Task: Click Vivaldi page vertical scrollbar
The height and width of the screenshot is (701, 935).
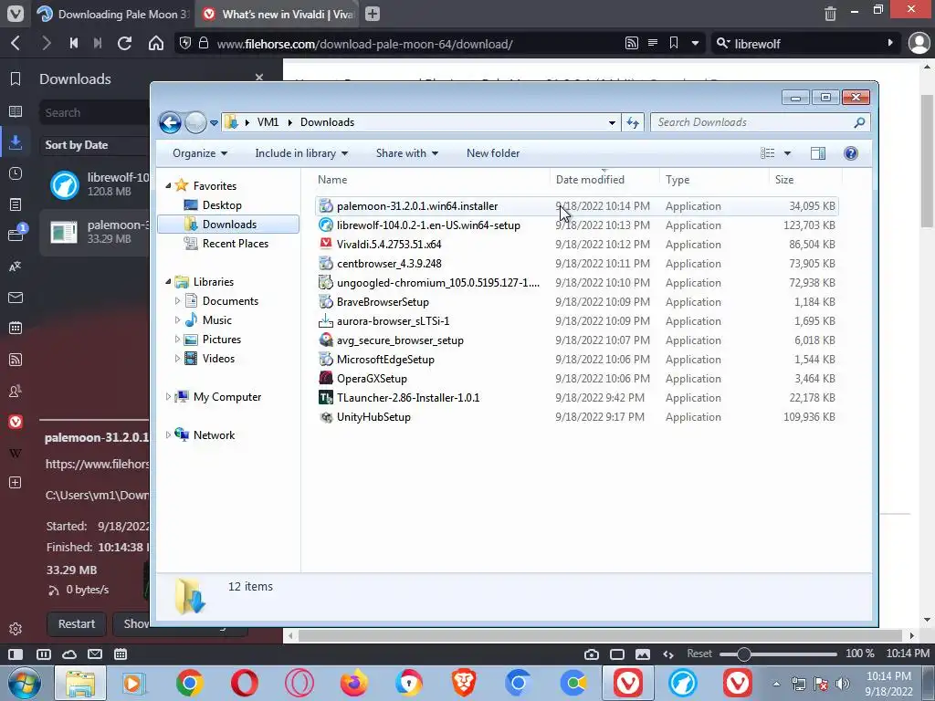Action: pos(926,161)
